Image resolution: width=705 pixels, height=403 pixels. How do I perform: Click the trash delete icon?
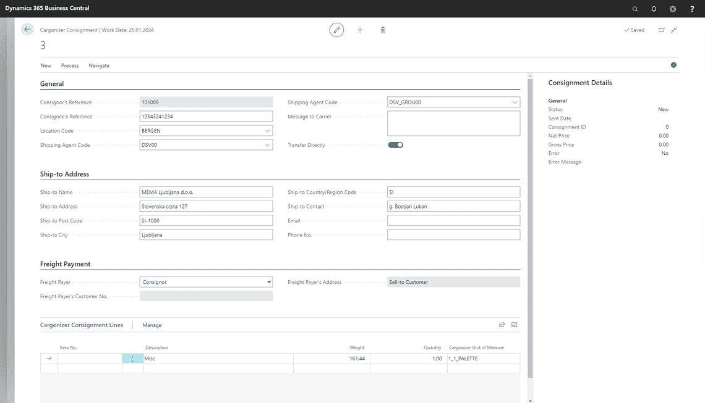[x=383, y=30]
